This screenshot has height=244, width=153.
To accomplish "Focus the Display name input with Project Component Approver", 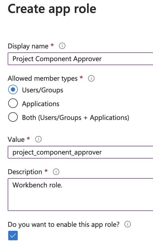I will [x=80, y=59].
